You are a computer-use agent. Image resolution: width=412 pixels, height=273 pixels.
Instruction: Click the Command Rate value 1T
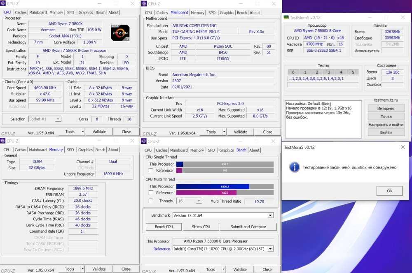tap(83, 231)
